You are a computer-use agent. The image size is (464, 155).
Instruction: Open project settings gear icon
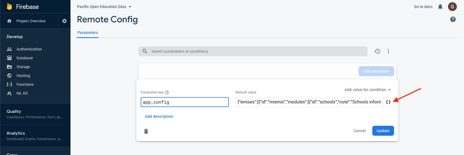pos(64,21)
